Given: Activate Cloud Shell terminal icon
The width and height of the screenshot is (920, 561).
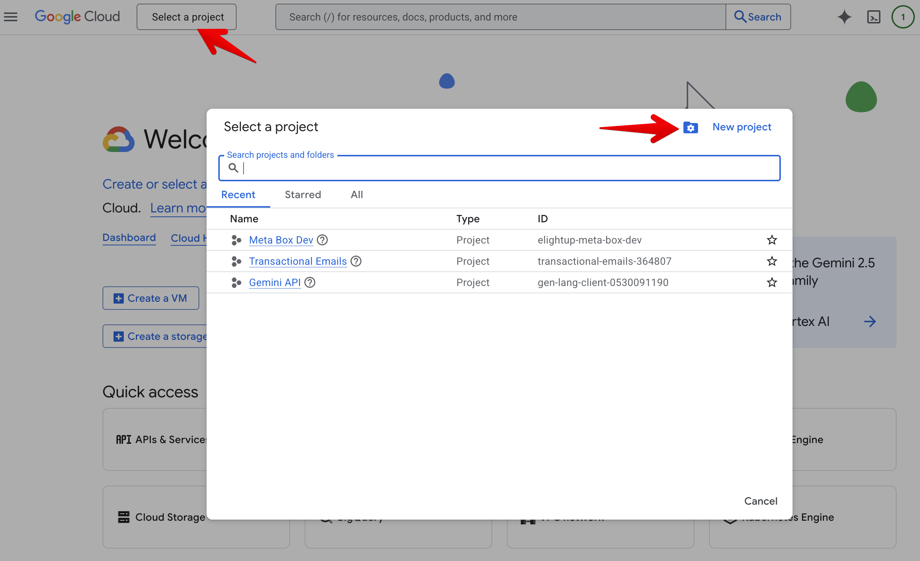Looking at the screenshot, I should point(873,17).
